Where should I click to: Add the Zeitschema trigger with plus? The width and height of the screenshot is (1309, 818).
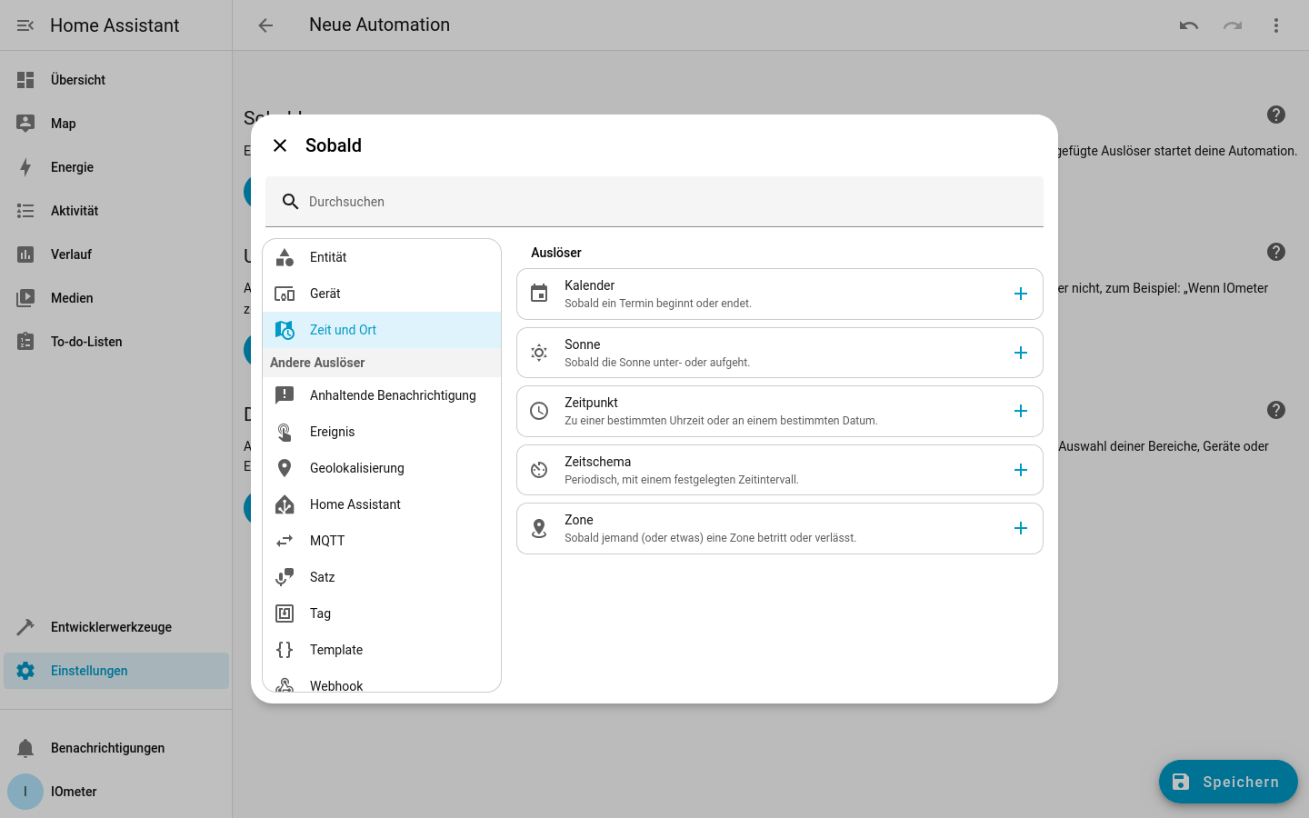(1021, 470)
